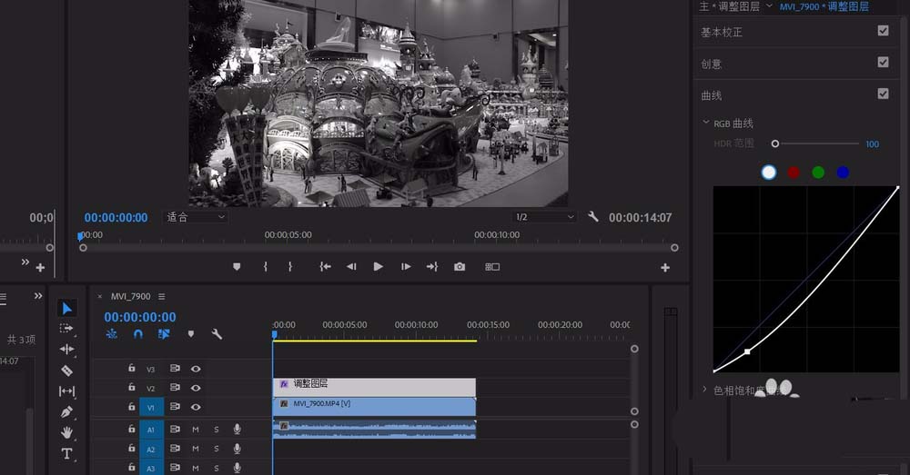Screen dimensions: 910x475
Task: Play the program monitor preview
Action: point(378,266)
